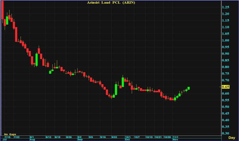The image size is (239, 141).
Task: Click the 0.60 price axis label
Action: [x=226, y=94]
